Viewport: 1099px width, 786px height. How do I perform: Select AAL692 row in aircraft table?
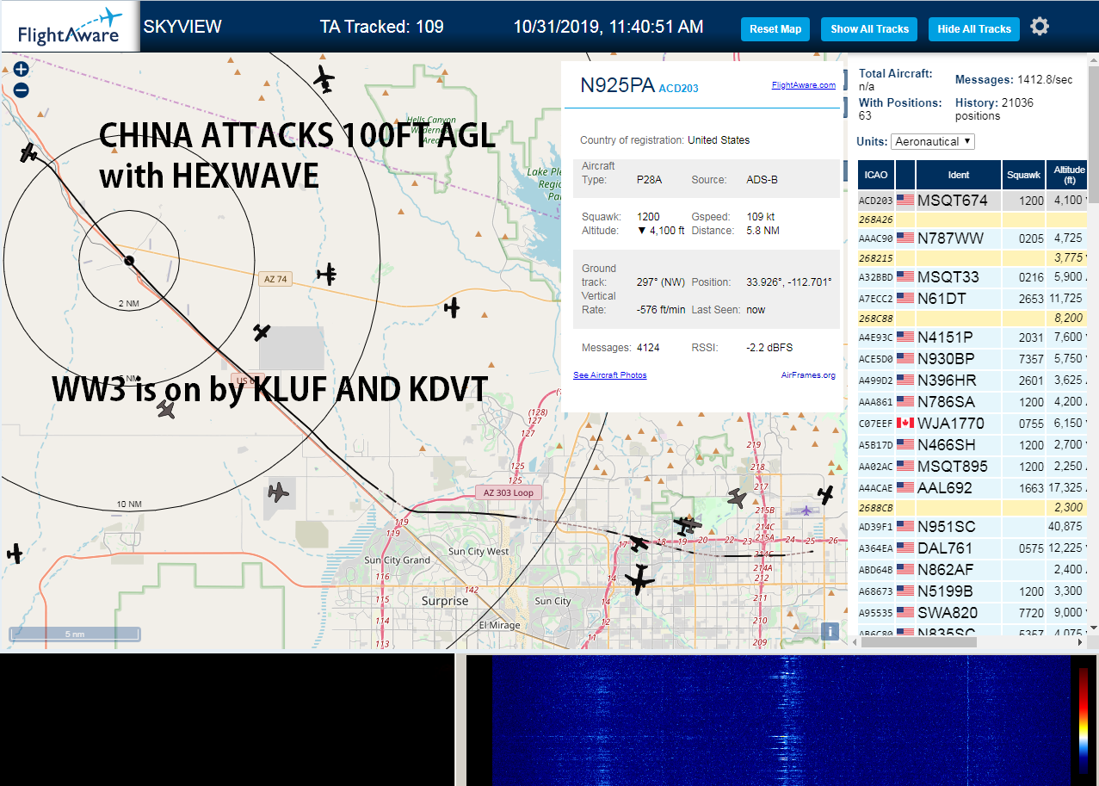[x=972, y=487]
